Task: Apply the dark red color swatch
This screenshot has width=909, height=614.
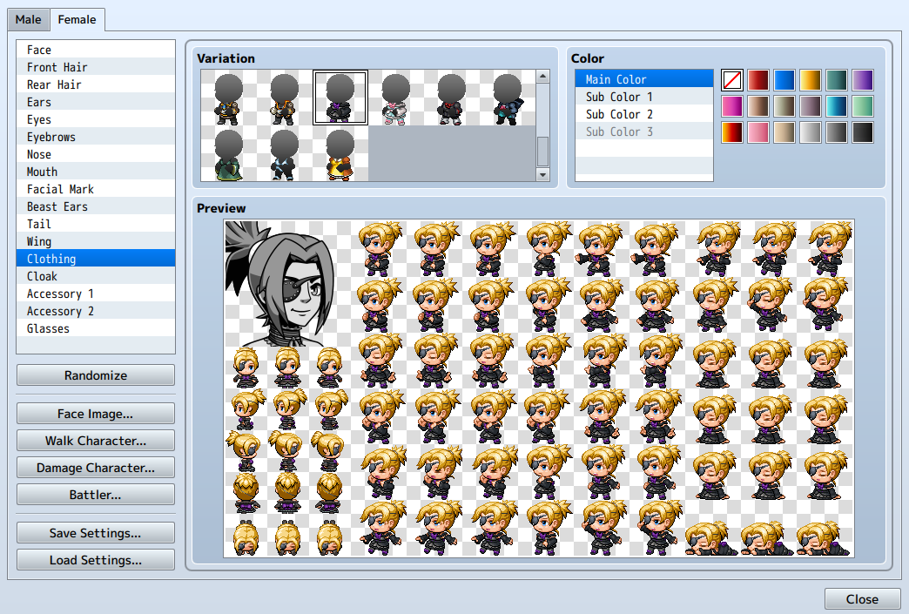Action: click(x=758, y=80)
